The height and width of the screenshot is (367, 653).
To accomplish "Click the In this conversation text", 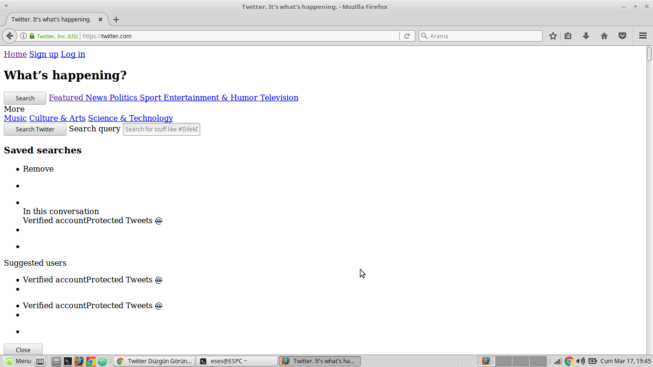I will (61, 211).
